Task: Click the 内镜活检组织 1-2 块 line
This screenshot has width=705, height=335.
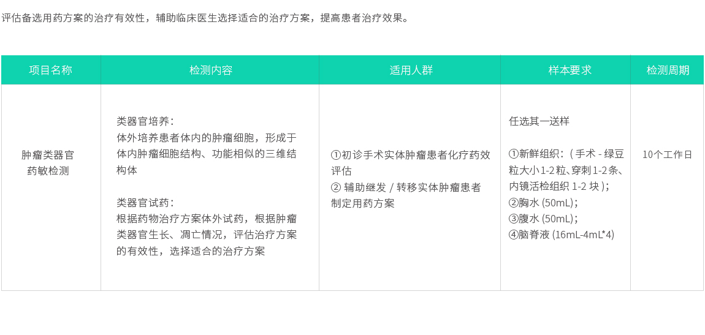Action: (558, 186)
